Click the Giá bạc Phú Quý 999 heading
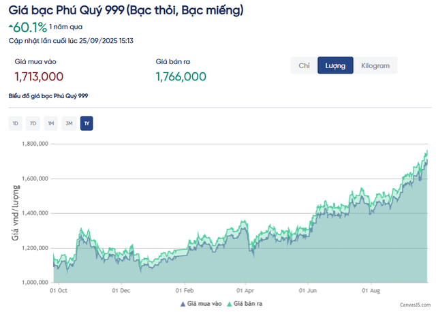This screenshot has width=436, height=312. point(67,10)
